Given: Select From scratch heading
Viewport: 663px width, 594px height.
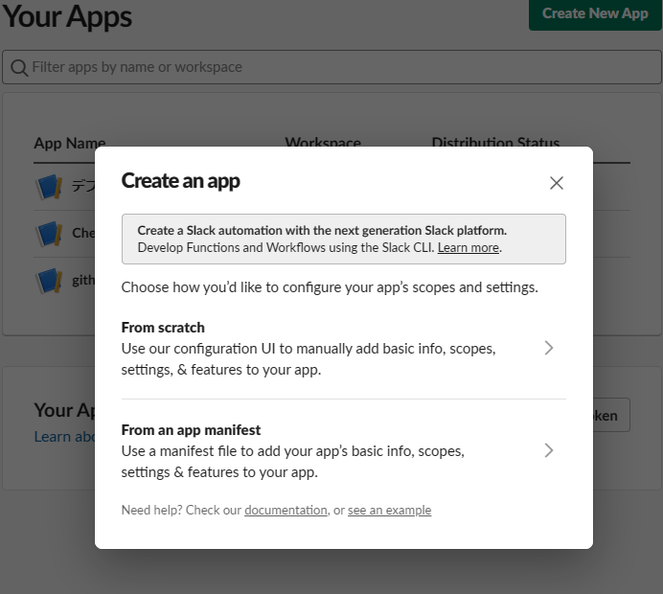Looking at the screenshot, I should pos(163,328).
